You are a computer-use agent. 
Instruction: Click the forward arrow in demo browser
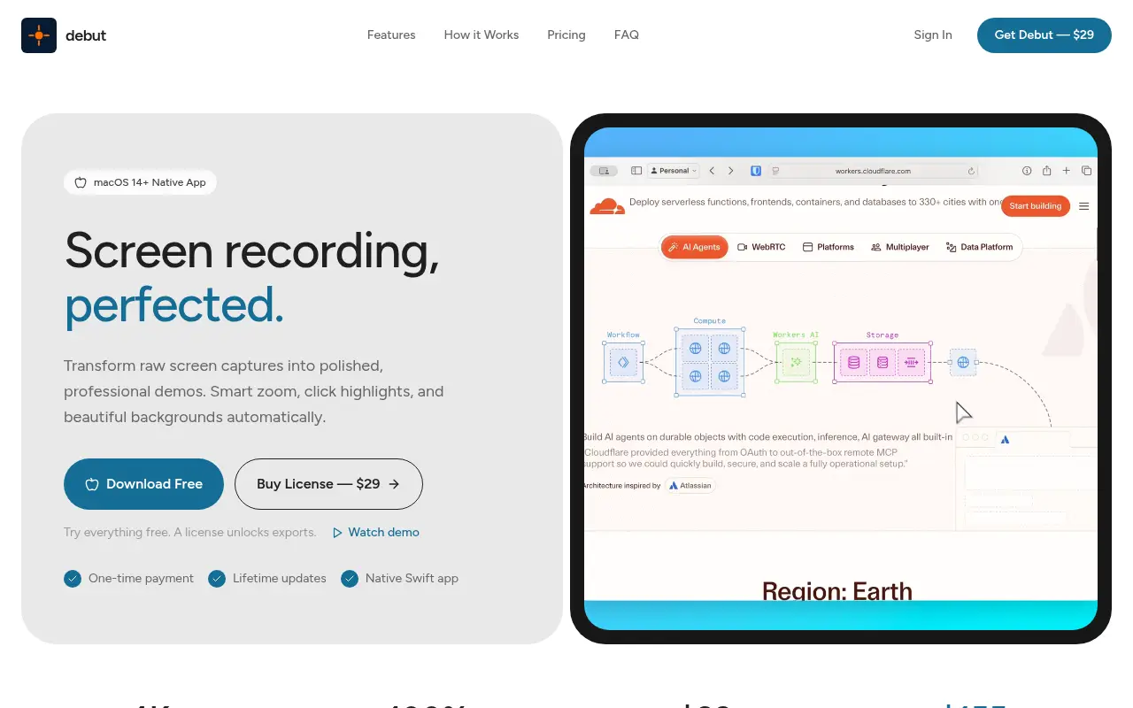[x=730, y=171]
